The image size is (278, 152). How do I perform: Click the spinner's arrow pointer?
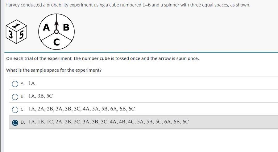click(56, 24)
